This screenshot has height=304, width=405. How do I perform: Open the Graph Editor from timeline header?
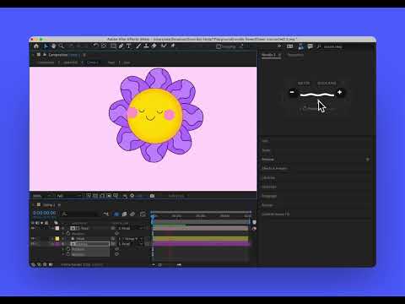[143, 214]
